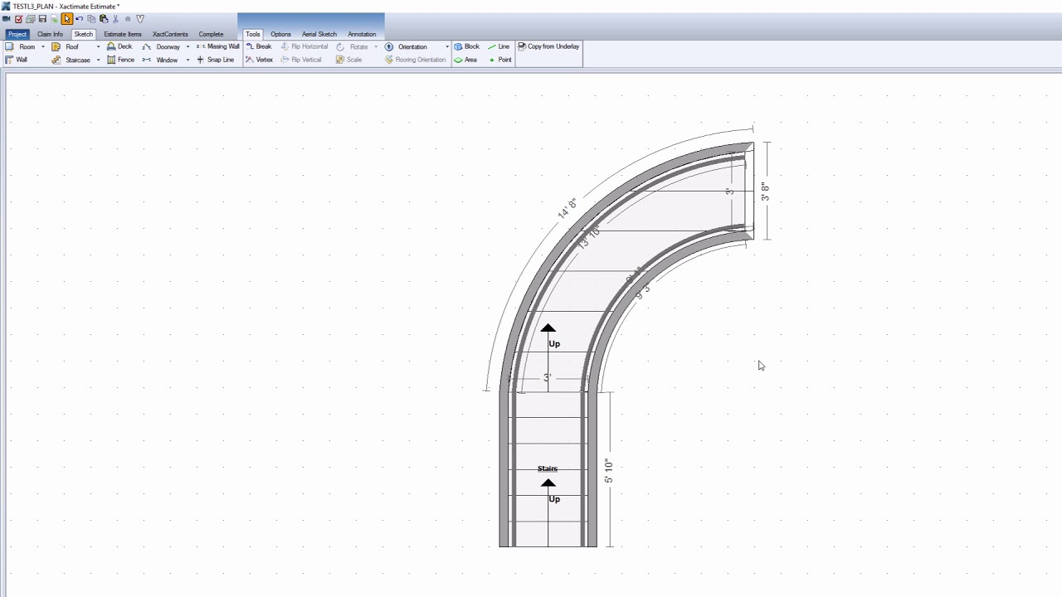Select the Room tool
1062x597 pixels.
tap(21, 46)
